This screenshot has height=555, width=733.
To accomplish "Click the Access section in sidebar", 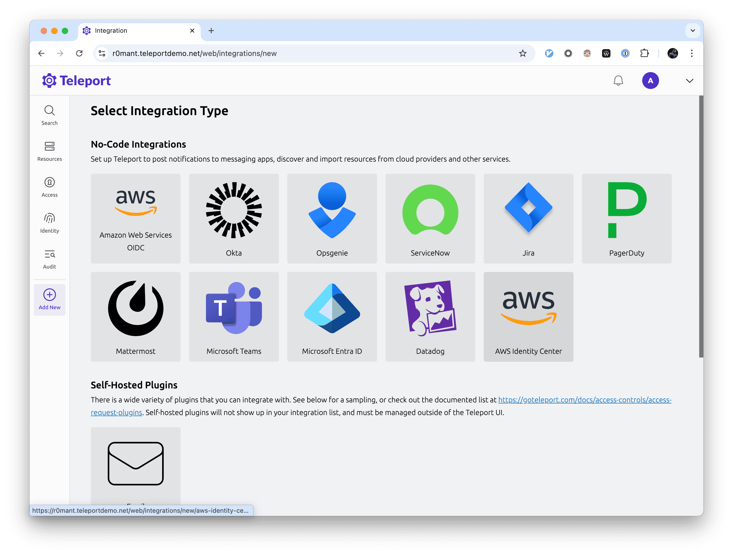I will (50, 187).
